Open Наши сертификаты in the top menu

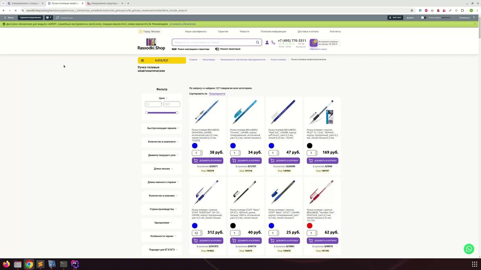[196, 31]
